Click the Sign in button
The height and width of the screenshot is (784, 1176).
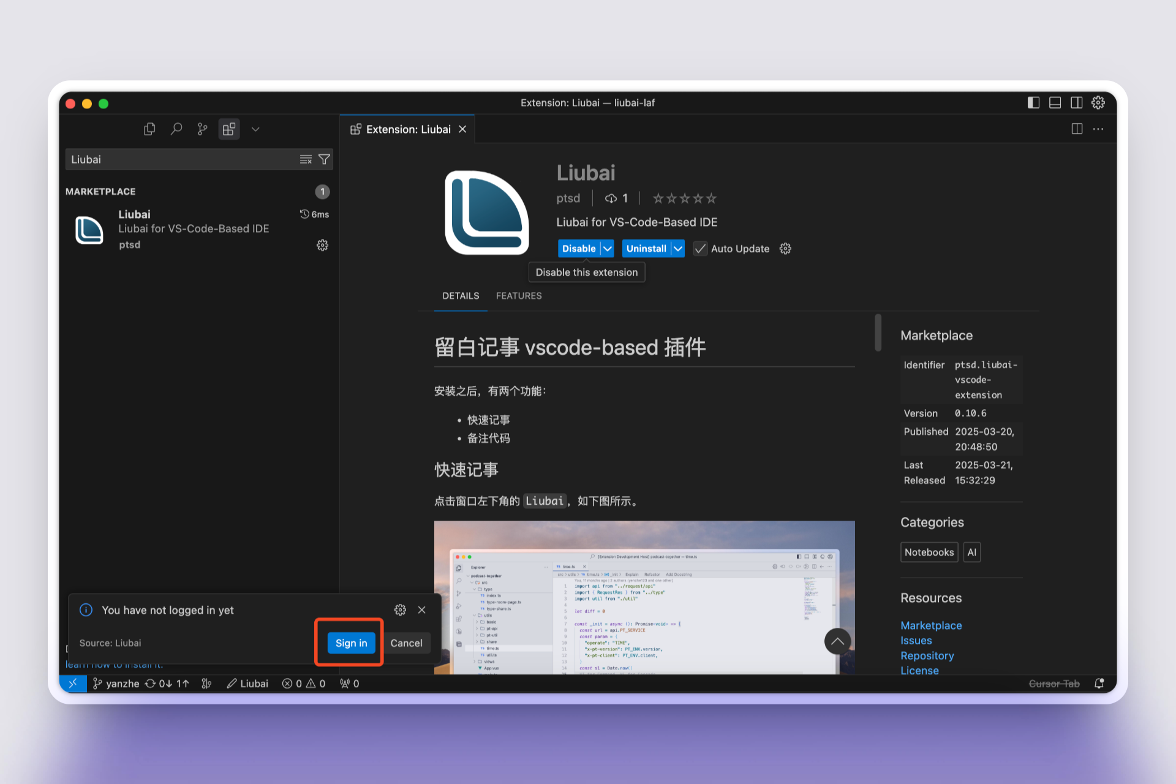pos(351,643)
